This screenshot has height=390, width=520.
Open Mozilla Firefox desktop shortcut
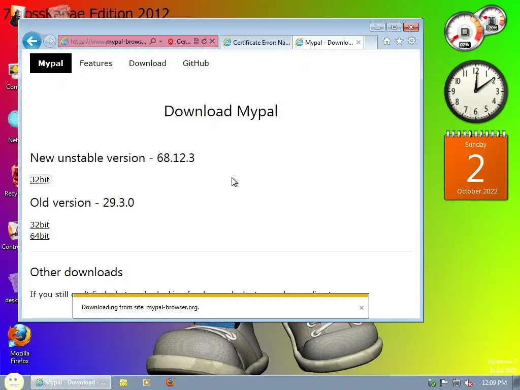[20, 344]
